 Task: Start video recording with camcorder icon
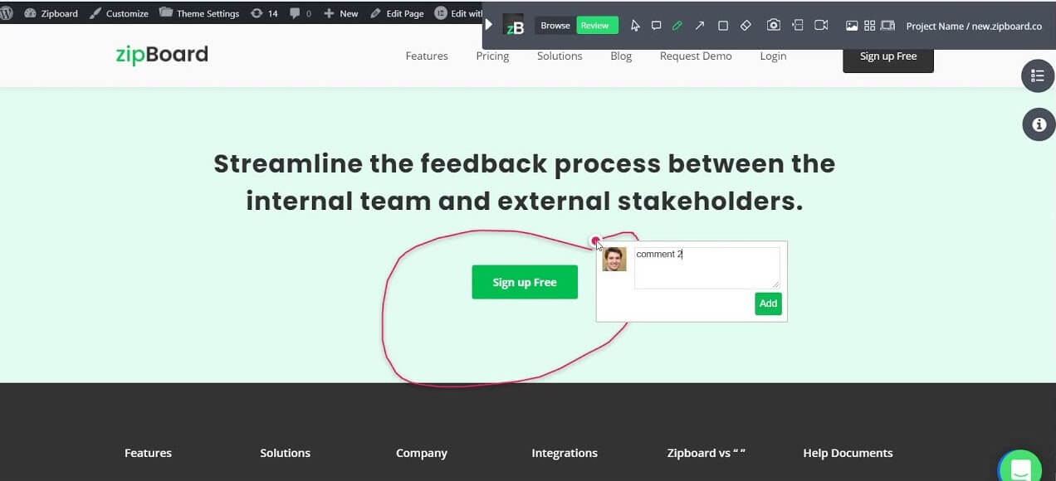click(x=821, y=26)
